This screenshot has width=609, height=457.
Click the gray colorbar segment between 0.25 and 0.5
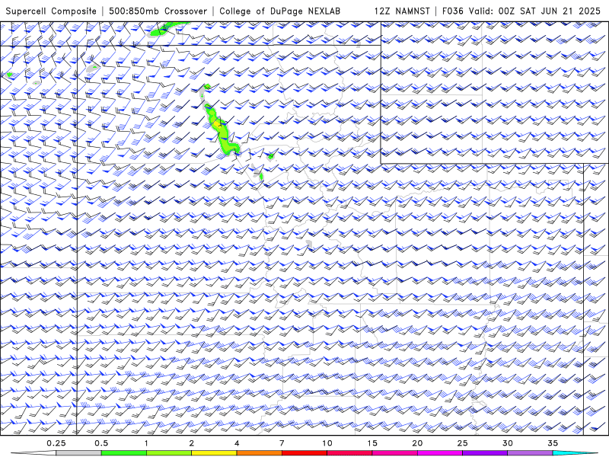pyautogui.click(x=79, y=453)
